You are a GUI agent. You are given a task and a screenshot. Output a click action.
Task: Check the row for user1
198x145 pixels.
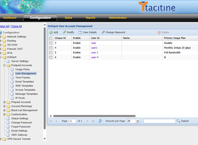pos(51,48)
